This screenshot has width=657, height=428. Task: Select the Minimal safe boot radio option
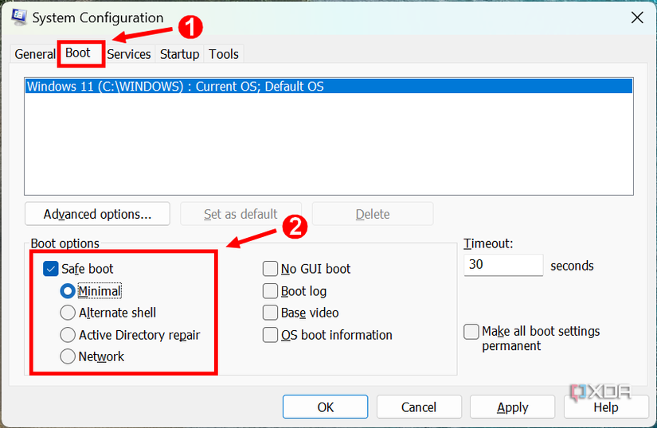point(68,291)
